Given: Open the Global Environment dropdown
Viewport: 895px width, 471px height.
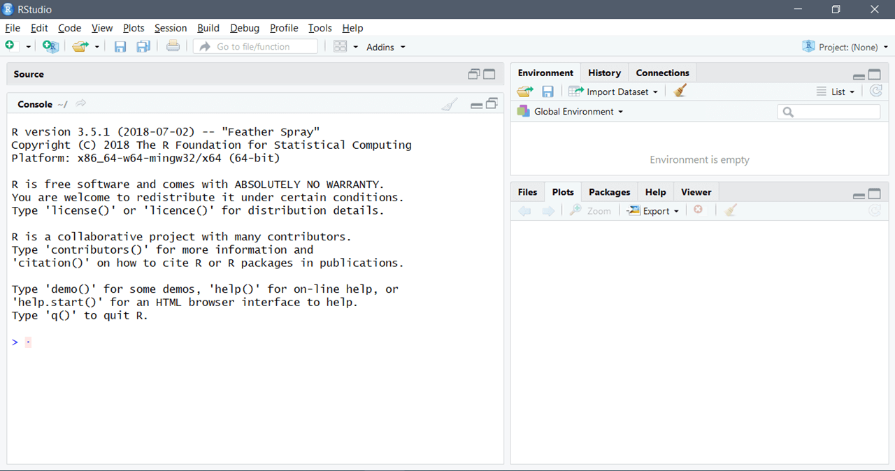Looking at the screenshot, I should coord(570,112).
